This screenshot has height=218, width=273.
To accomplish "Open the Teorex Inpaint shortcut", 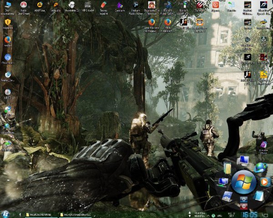I will [104, 8].
